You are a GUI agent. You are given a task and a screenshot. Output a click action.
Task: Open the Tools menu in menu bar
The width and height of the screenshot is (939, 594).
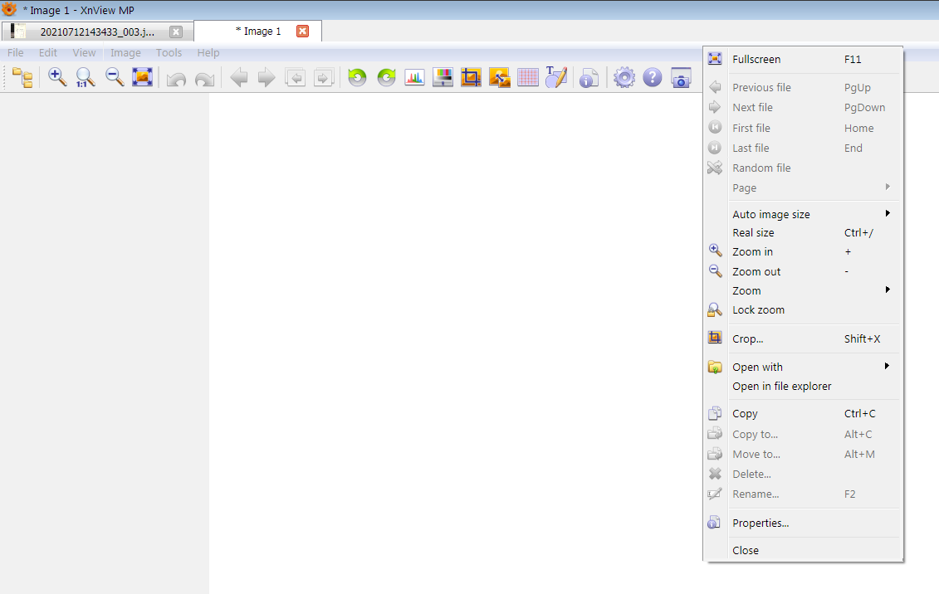point(169,53)
